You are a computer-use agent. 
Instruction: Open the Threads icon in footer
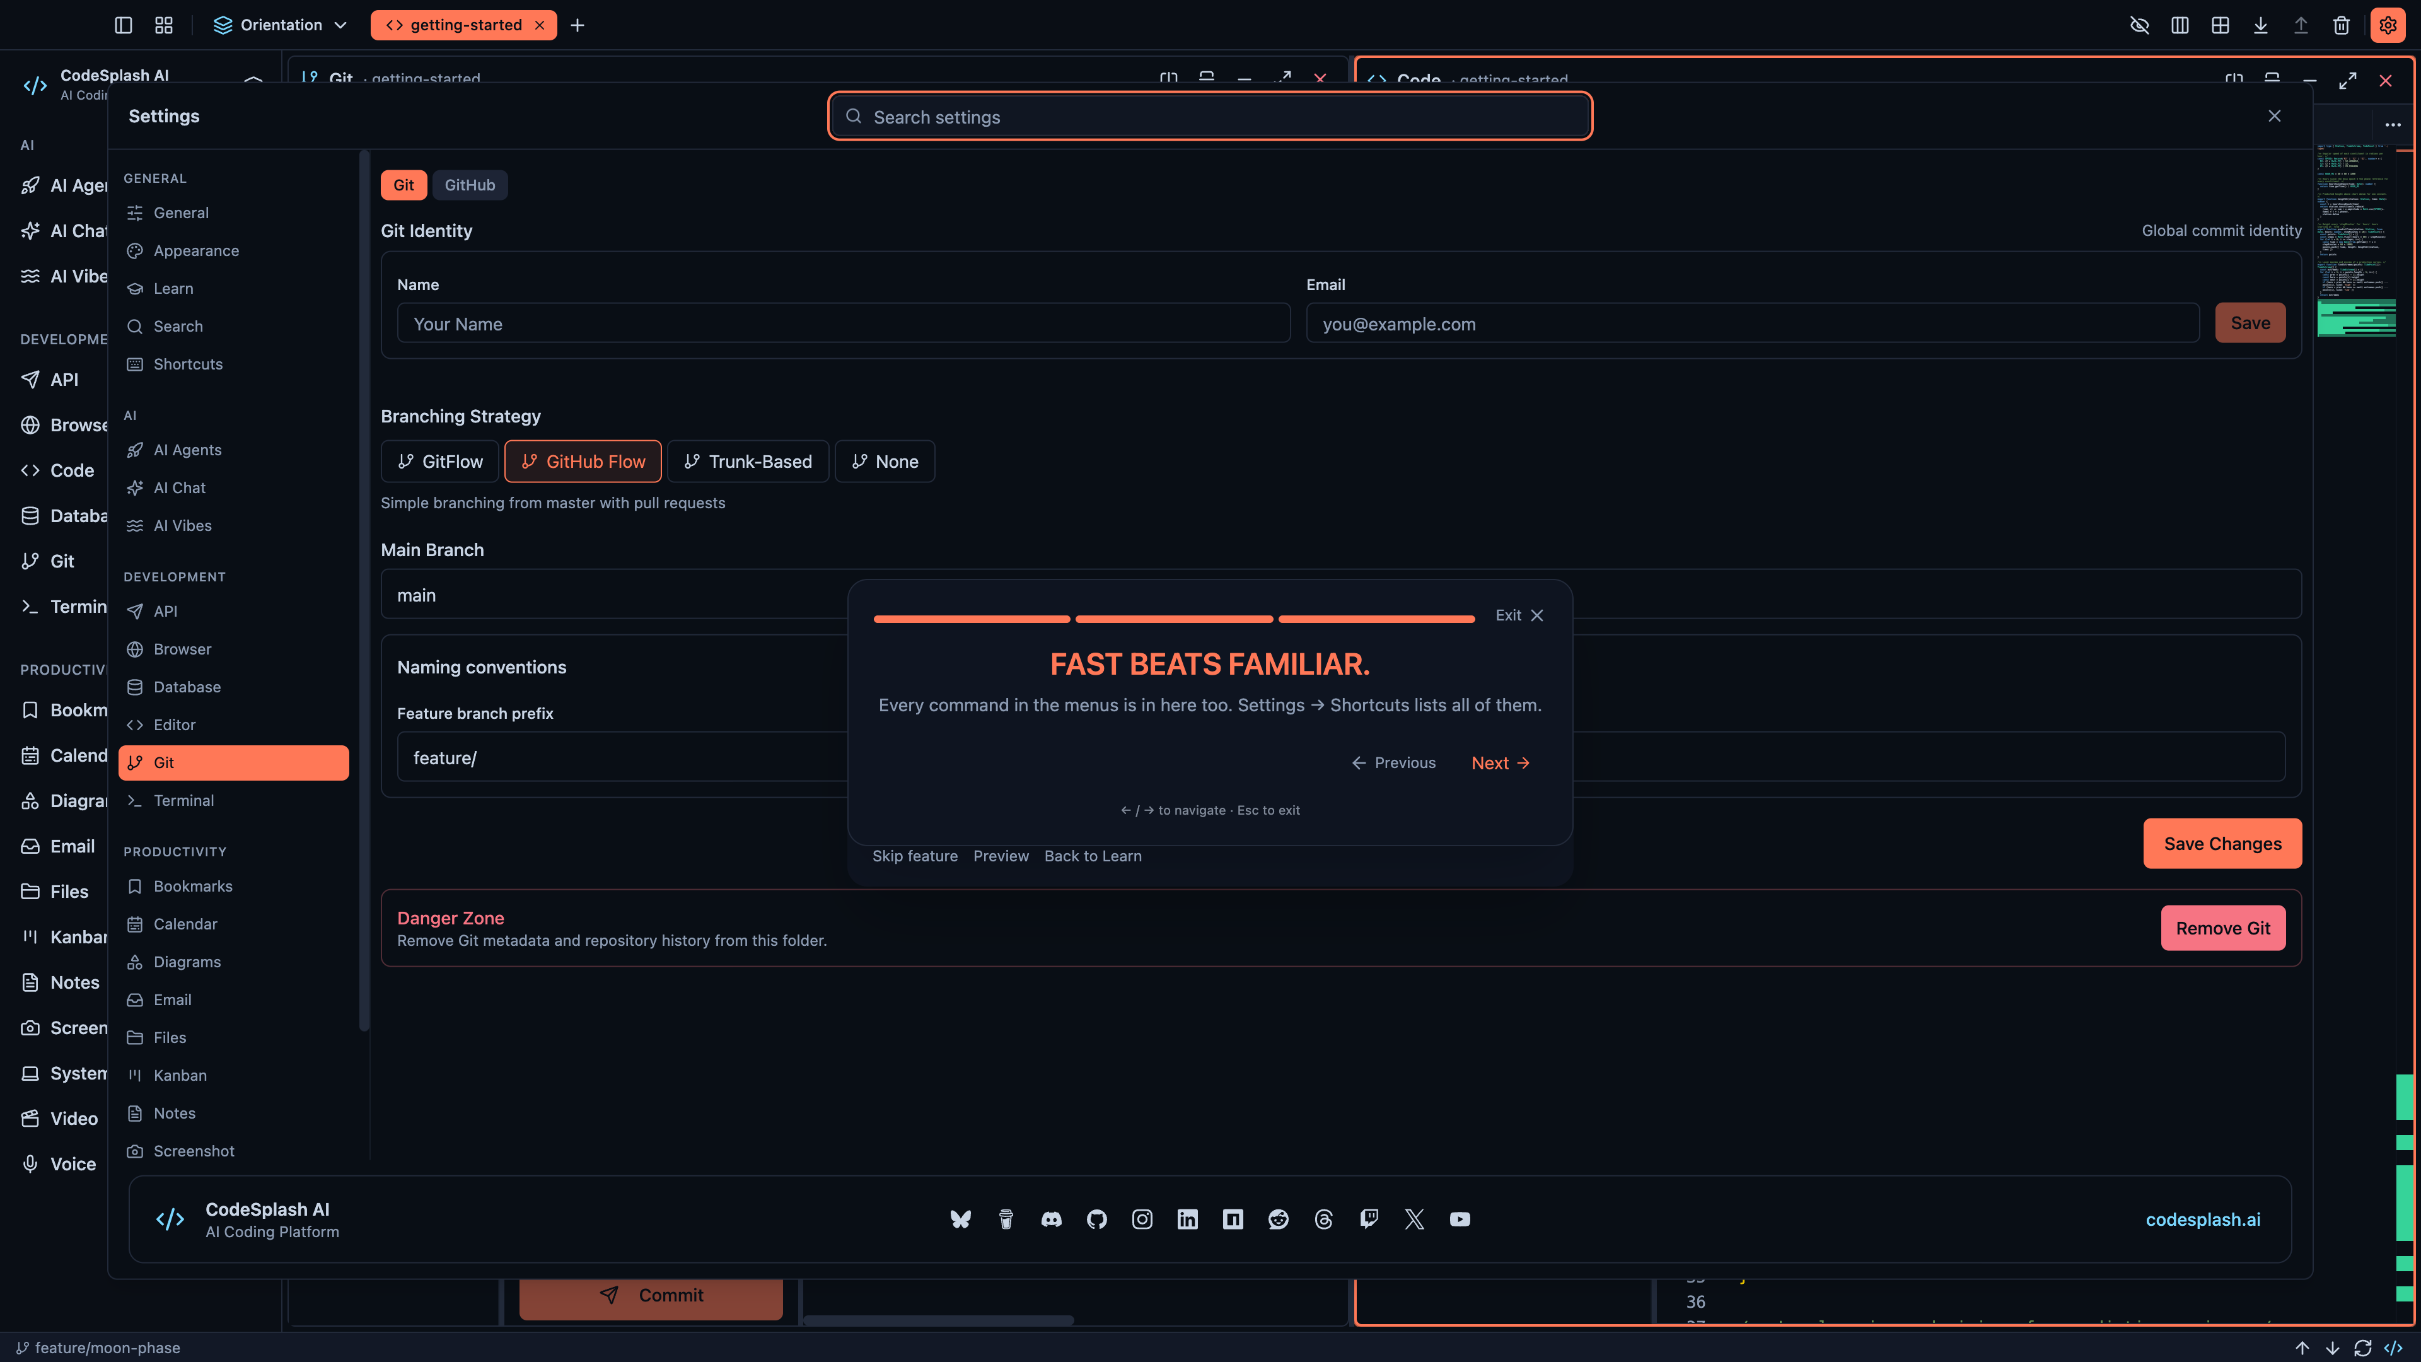(1323, 1219)
